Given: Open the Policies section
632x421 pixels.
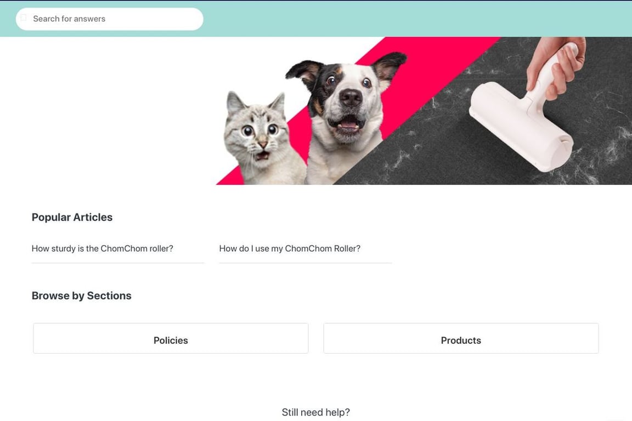Looking at the screenshot, I should (171, 338).
